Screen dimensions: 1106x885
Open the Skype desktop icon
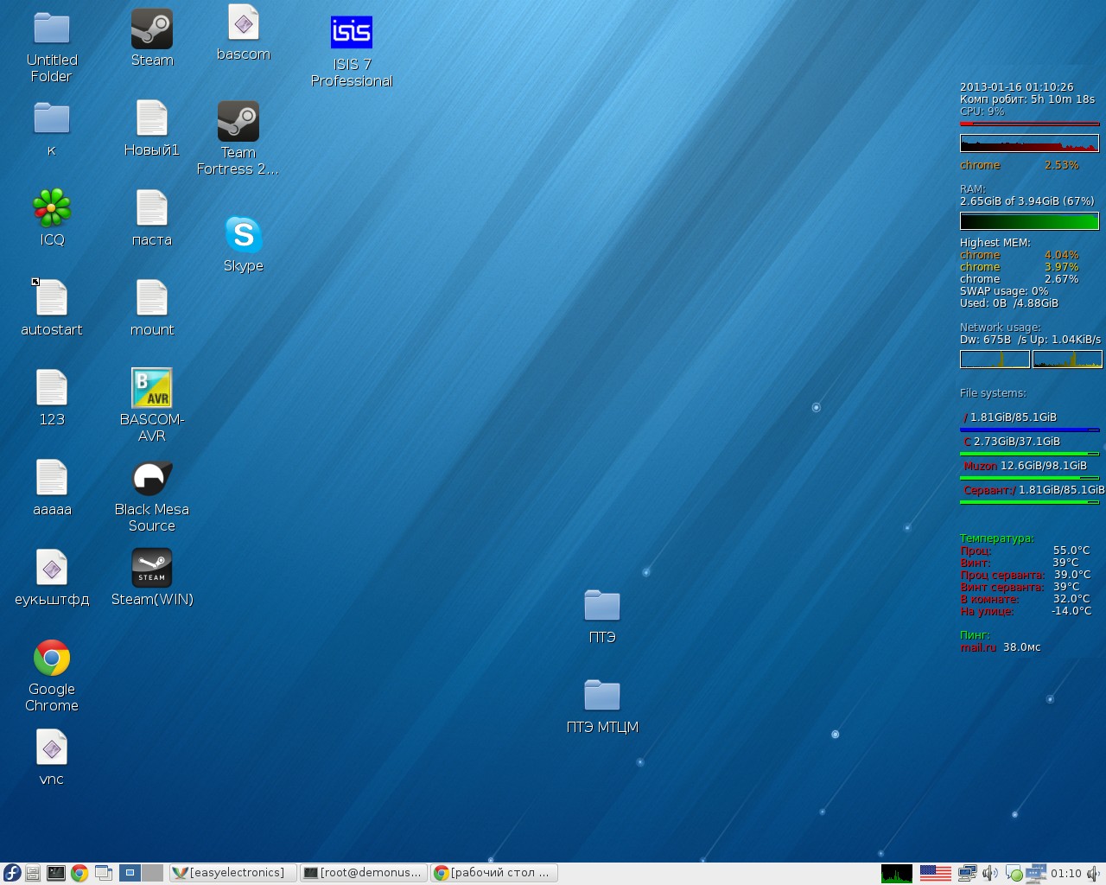pyautogui.click(x=243, y=235)
